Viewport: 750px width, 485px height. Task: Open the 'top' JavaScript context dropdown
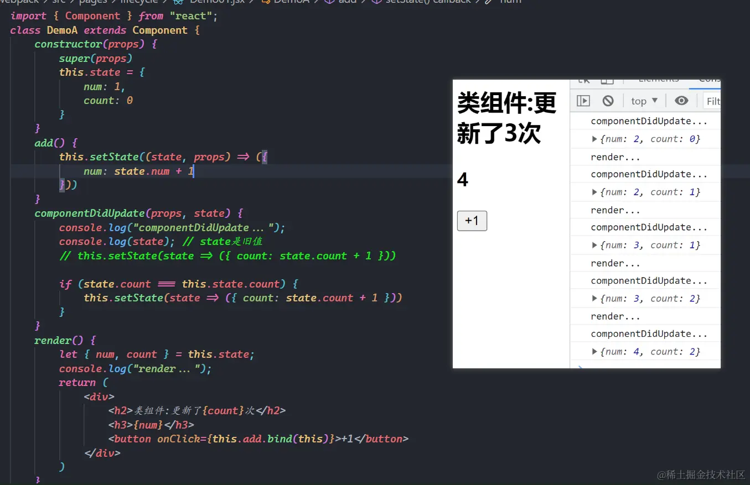click(644, 101)
